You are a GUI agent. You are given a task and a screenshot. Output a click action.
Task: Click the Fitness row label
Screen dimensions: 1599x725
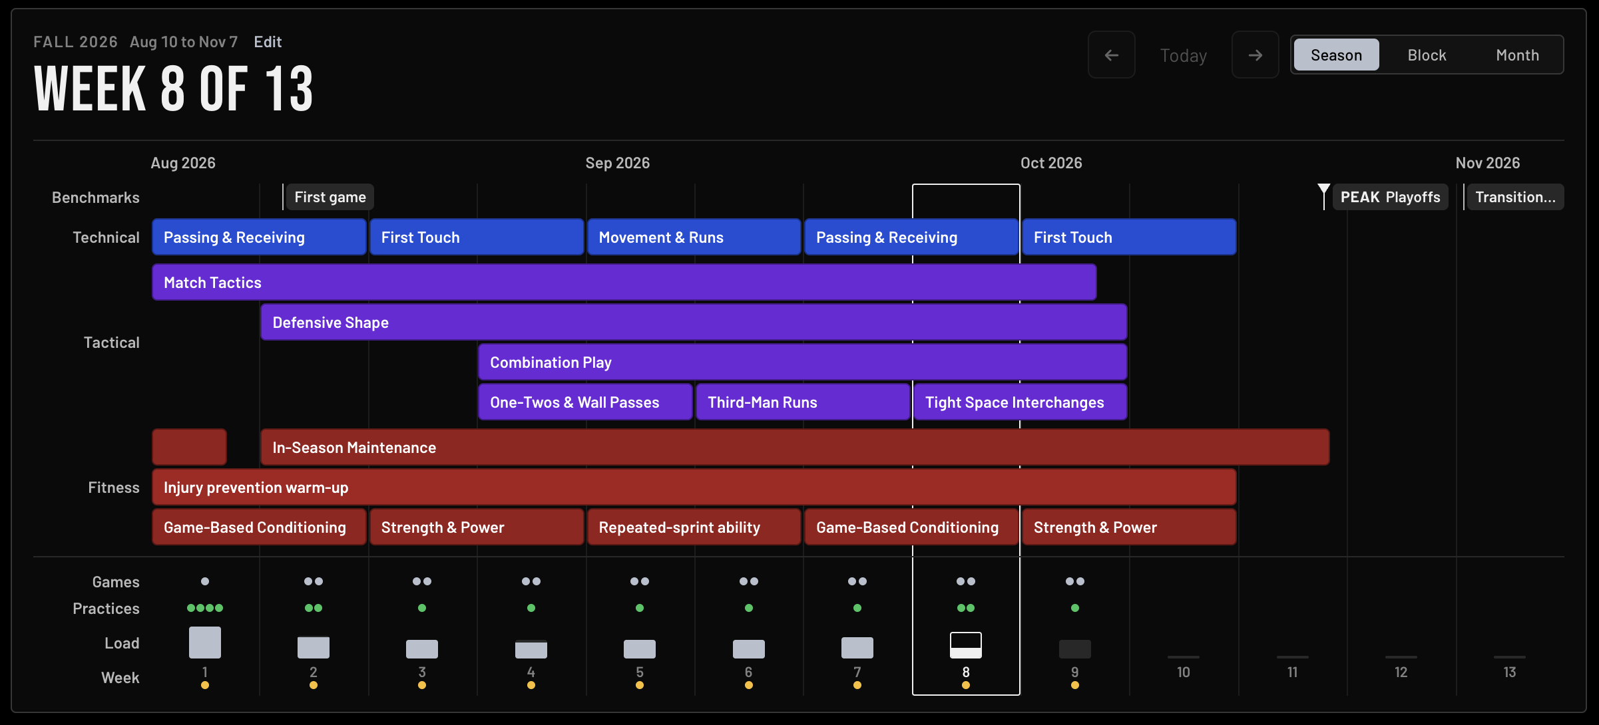(x=114, y=488)
